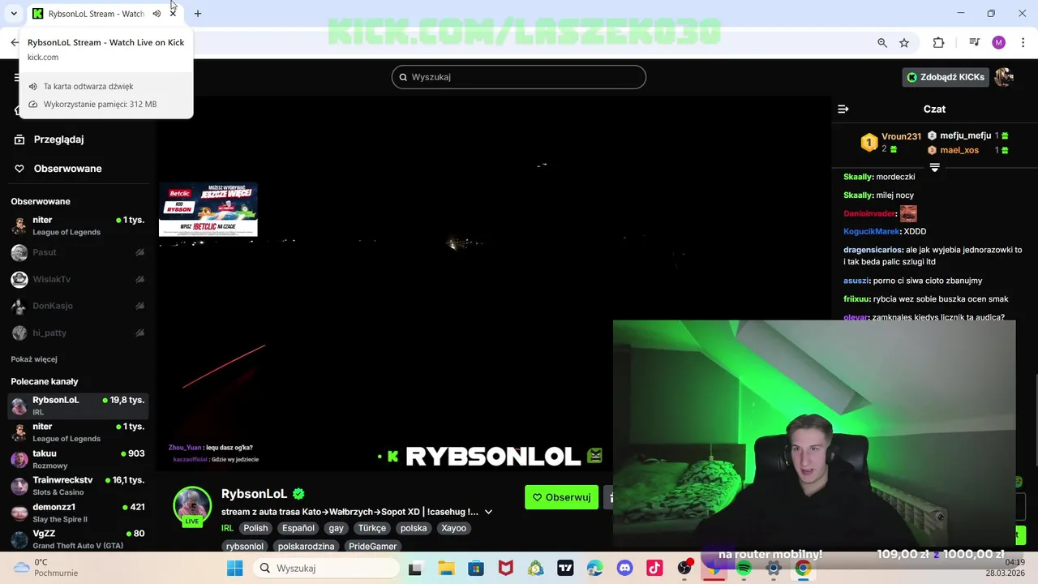Image resolution: width=1038 pixels, height=584 pixels.
Task: Select the gay tag
Action: pyautogui.click(x=337, y=528)
